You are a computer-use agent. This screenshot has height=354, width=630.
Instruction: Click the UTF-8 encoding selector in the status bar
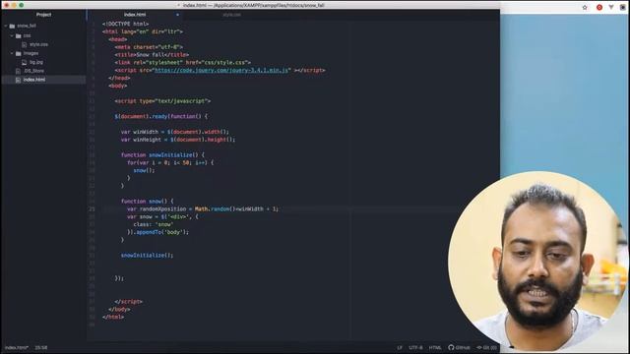[415, 347]
